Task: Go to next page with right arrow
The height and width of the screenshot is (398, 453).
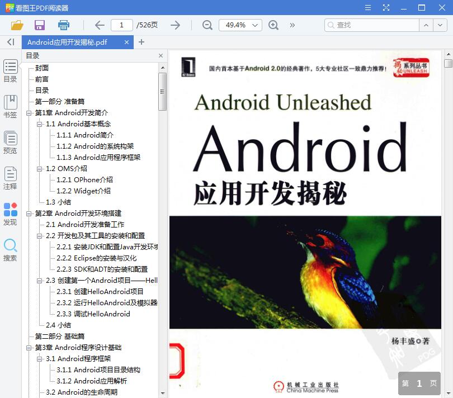Action: tap(176, 25)
